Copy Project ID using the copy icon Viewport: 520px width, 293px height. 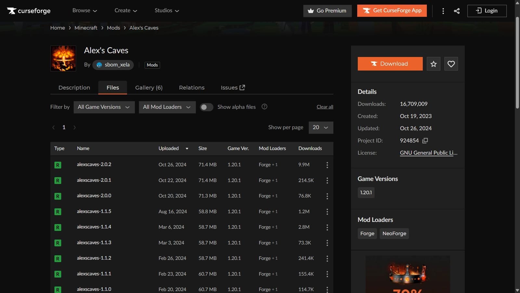pos(425,141)
